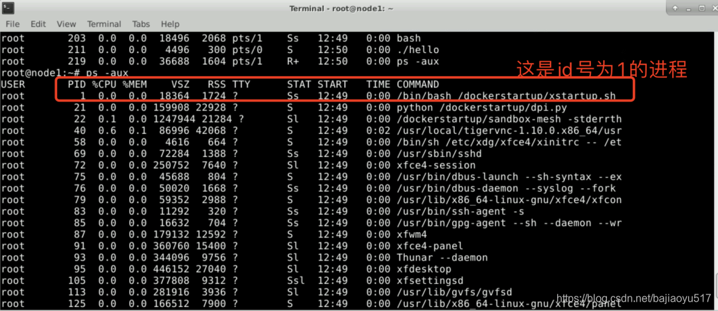The image size is (718, 311).
Task: Click the 'TIME' column header
Action: [x=378, y=84]
